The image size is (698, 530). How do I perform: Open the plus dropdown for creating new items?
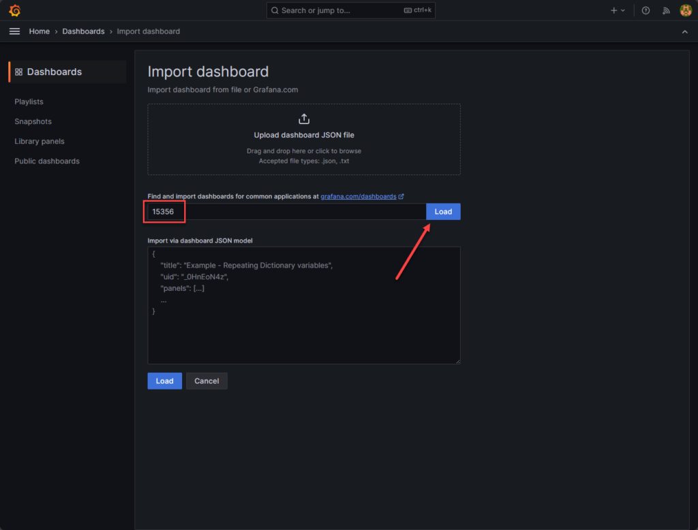click(x=618, y=10)
